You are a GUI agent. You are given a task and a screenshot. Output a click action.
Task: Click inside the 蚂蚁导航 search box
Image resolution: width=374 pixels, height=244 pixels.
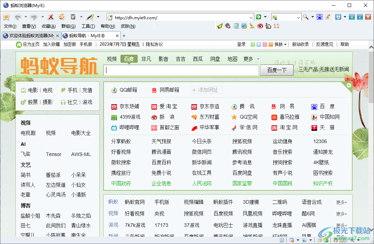(x=181, y=70)
